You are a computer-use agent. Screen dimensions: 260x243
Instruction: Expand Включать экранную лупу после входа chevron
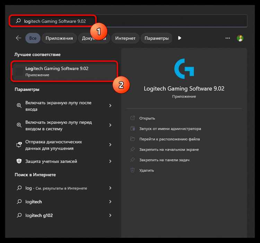coord(110,106)
